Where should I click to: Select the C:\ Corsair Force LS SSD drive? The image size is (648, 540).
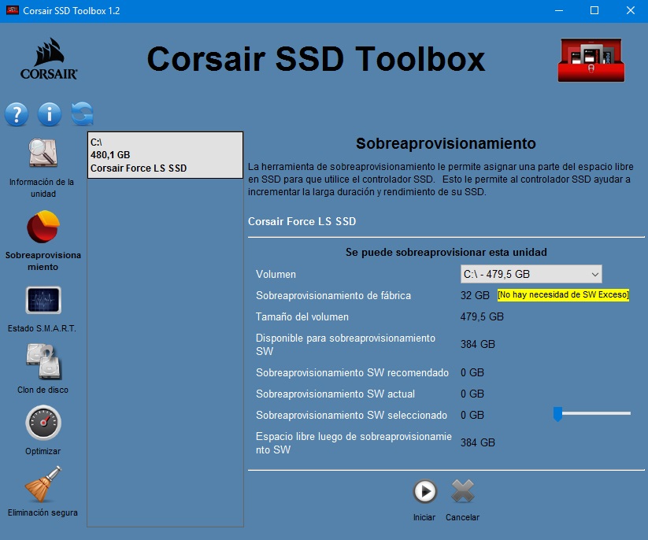click(165, 155)
